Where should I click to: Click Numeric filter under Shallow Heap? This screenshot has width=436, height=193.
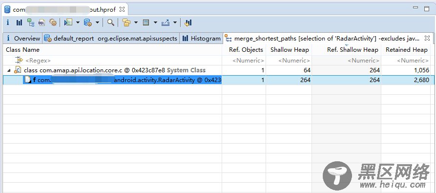pyautogui.click(x=289, y=60)
